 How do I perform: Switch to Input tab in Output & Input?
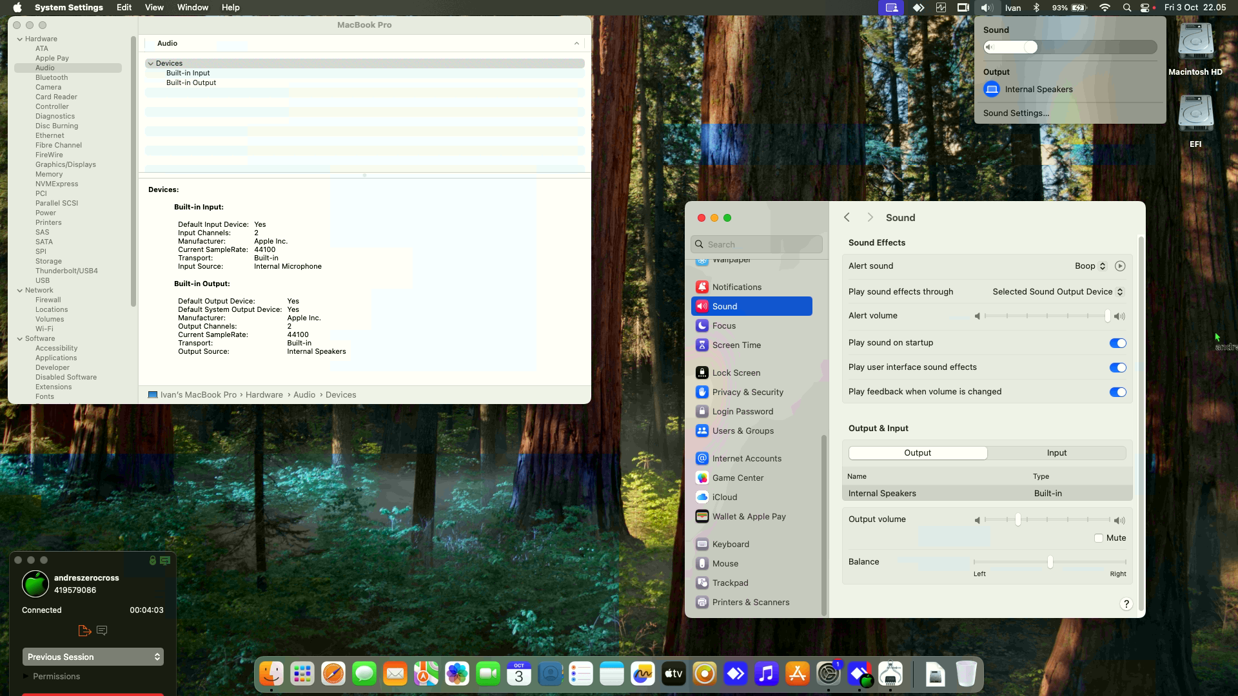click(x=1057, y=453)
